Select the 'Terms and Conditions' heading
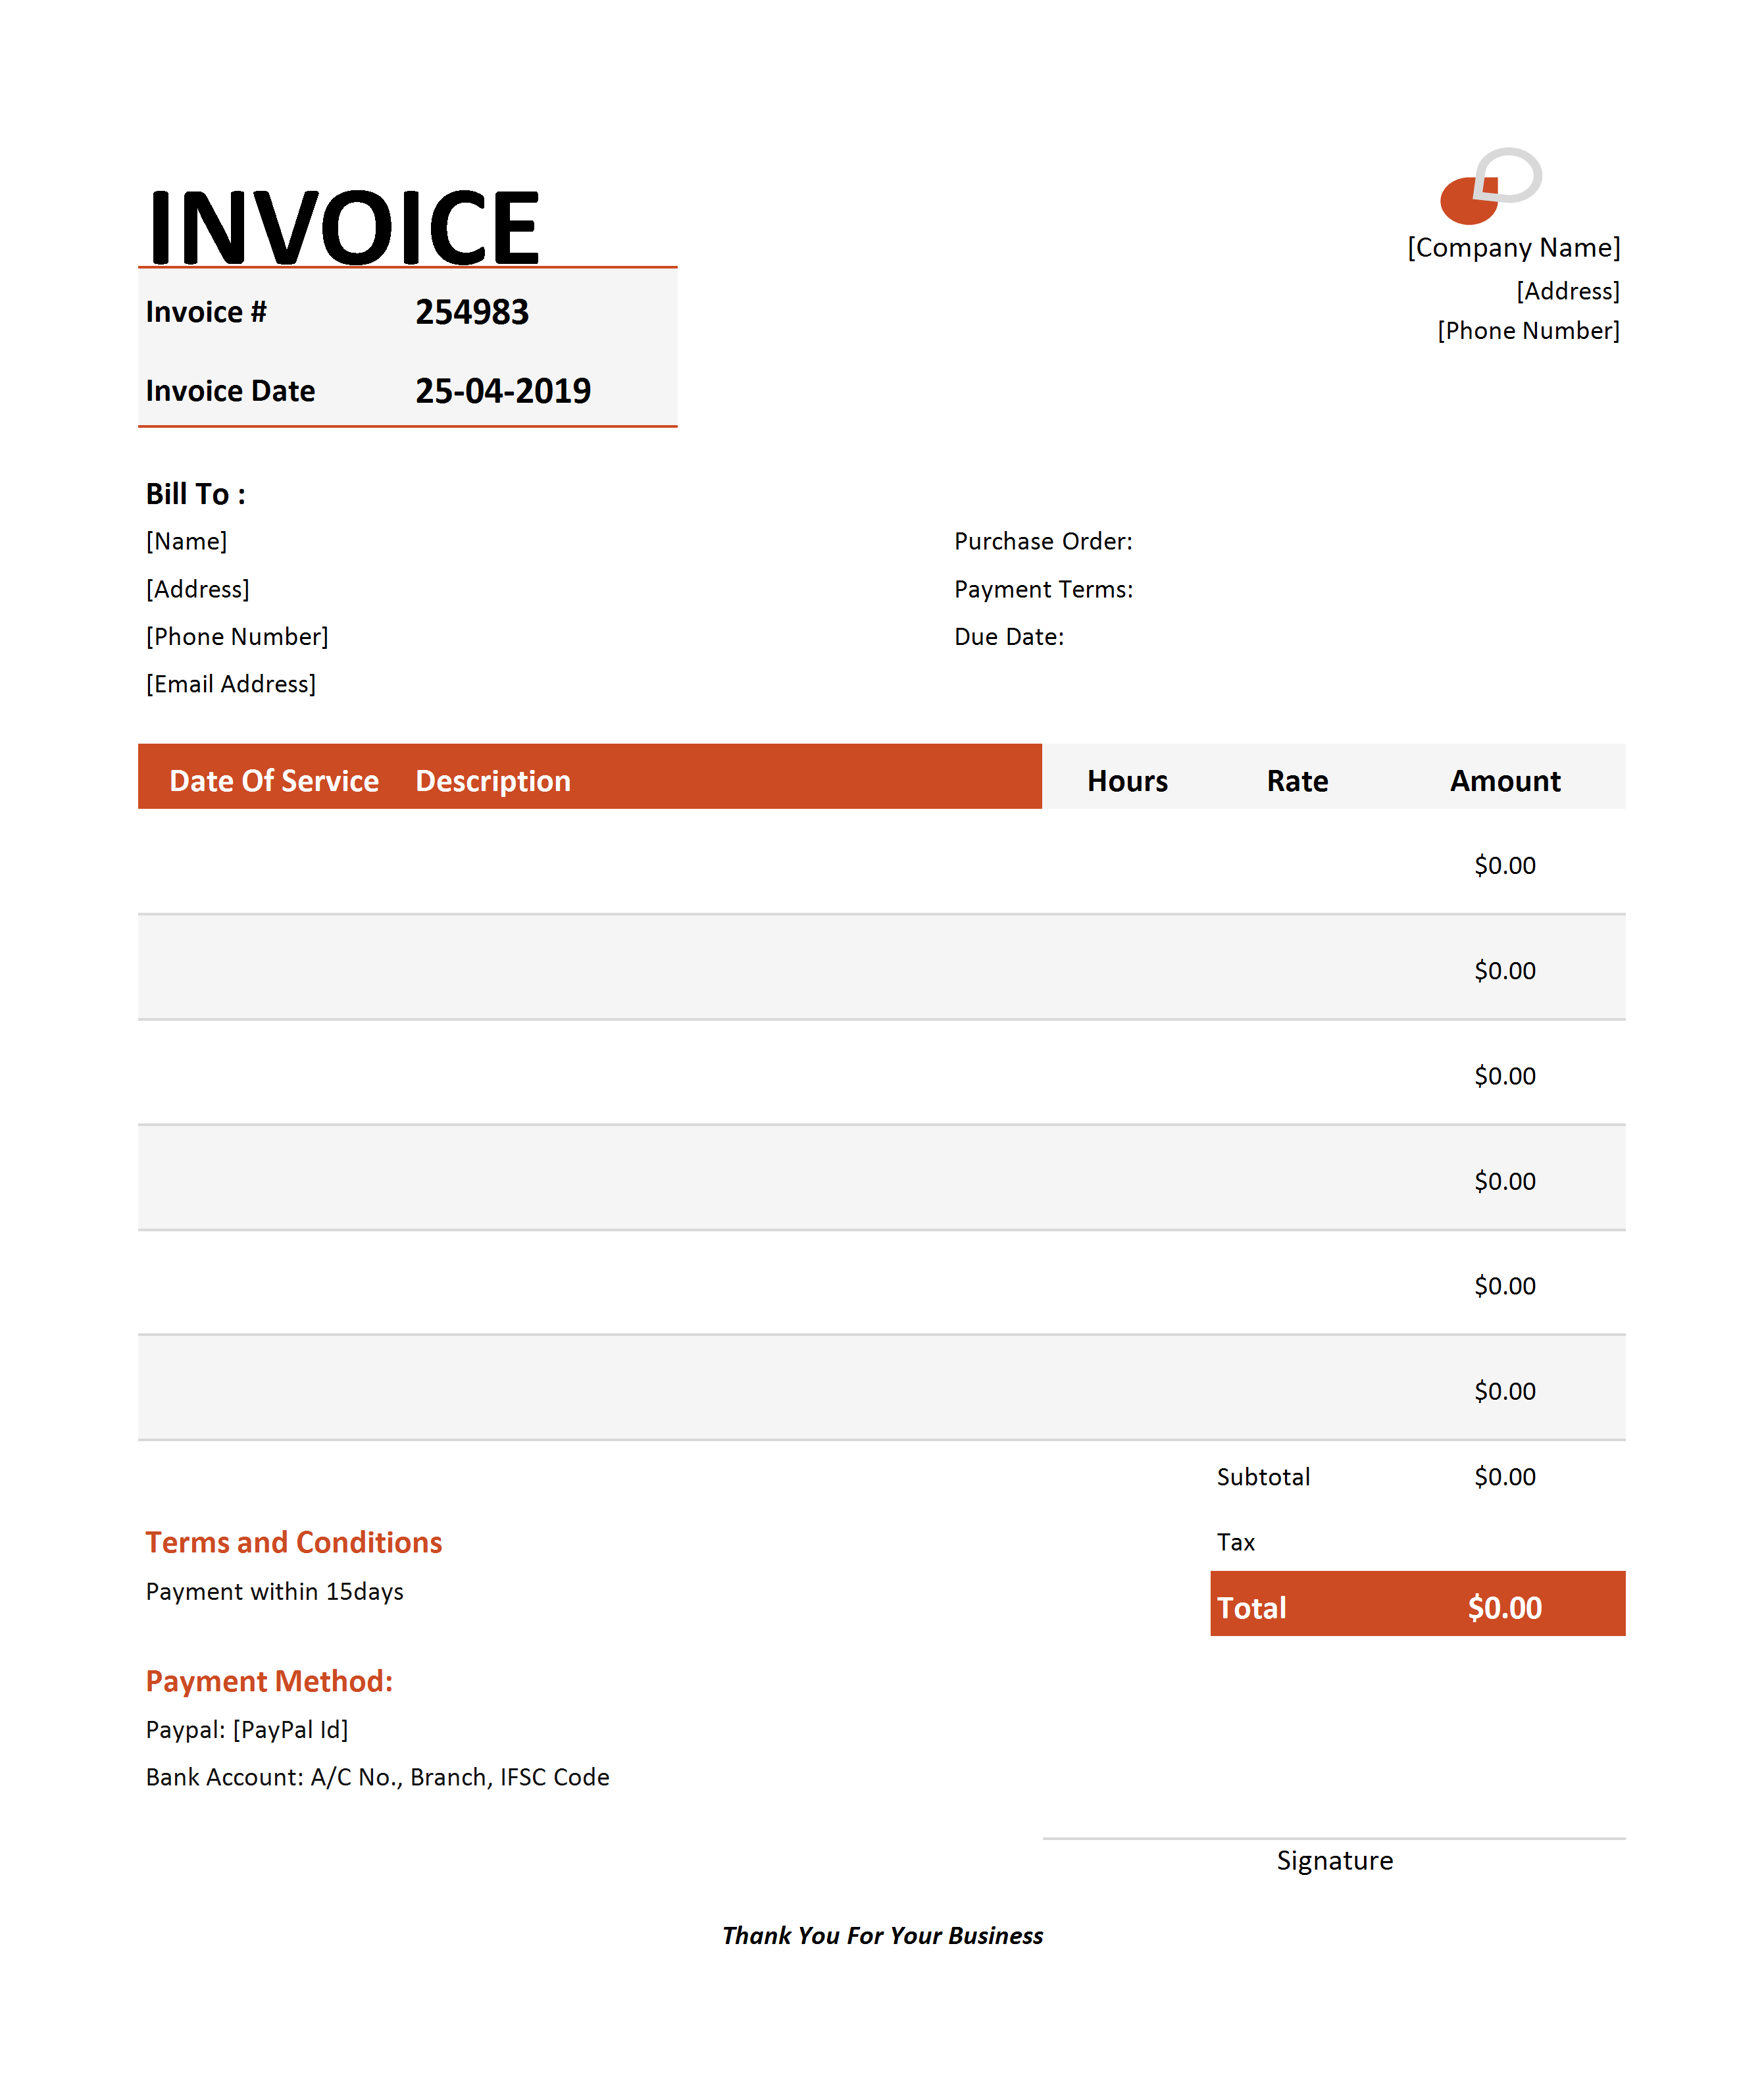Screen dimensions: 1764x2100 coord(294,1542)
